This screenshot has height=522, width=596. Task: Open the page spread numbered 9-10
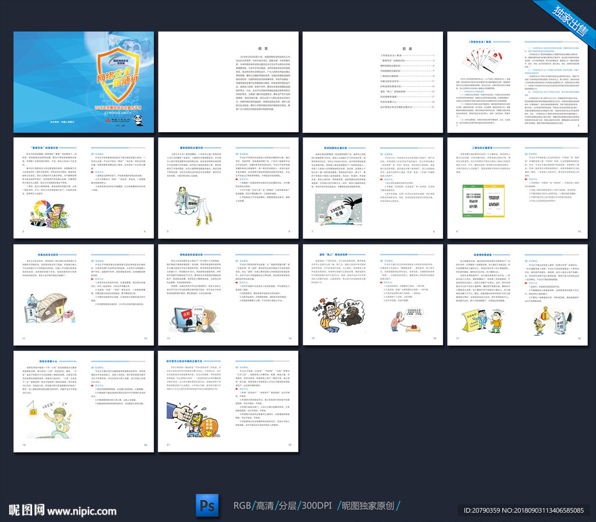[x=517, y=188]
